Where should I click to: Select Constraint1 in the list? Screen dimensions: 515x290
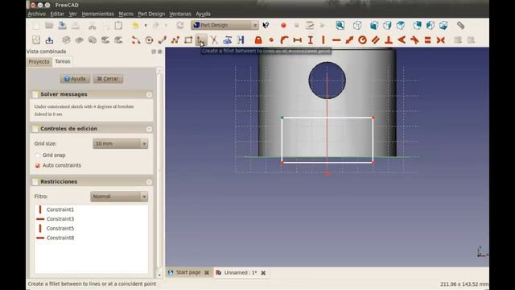(x=60, y=209)
